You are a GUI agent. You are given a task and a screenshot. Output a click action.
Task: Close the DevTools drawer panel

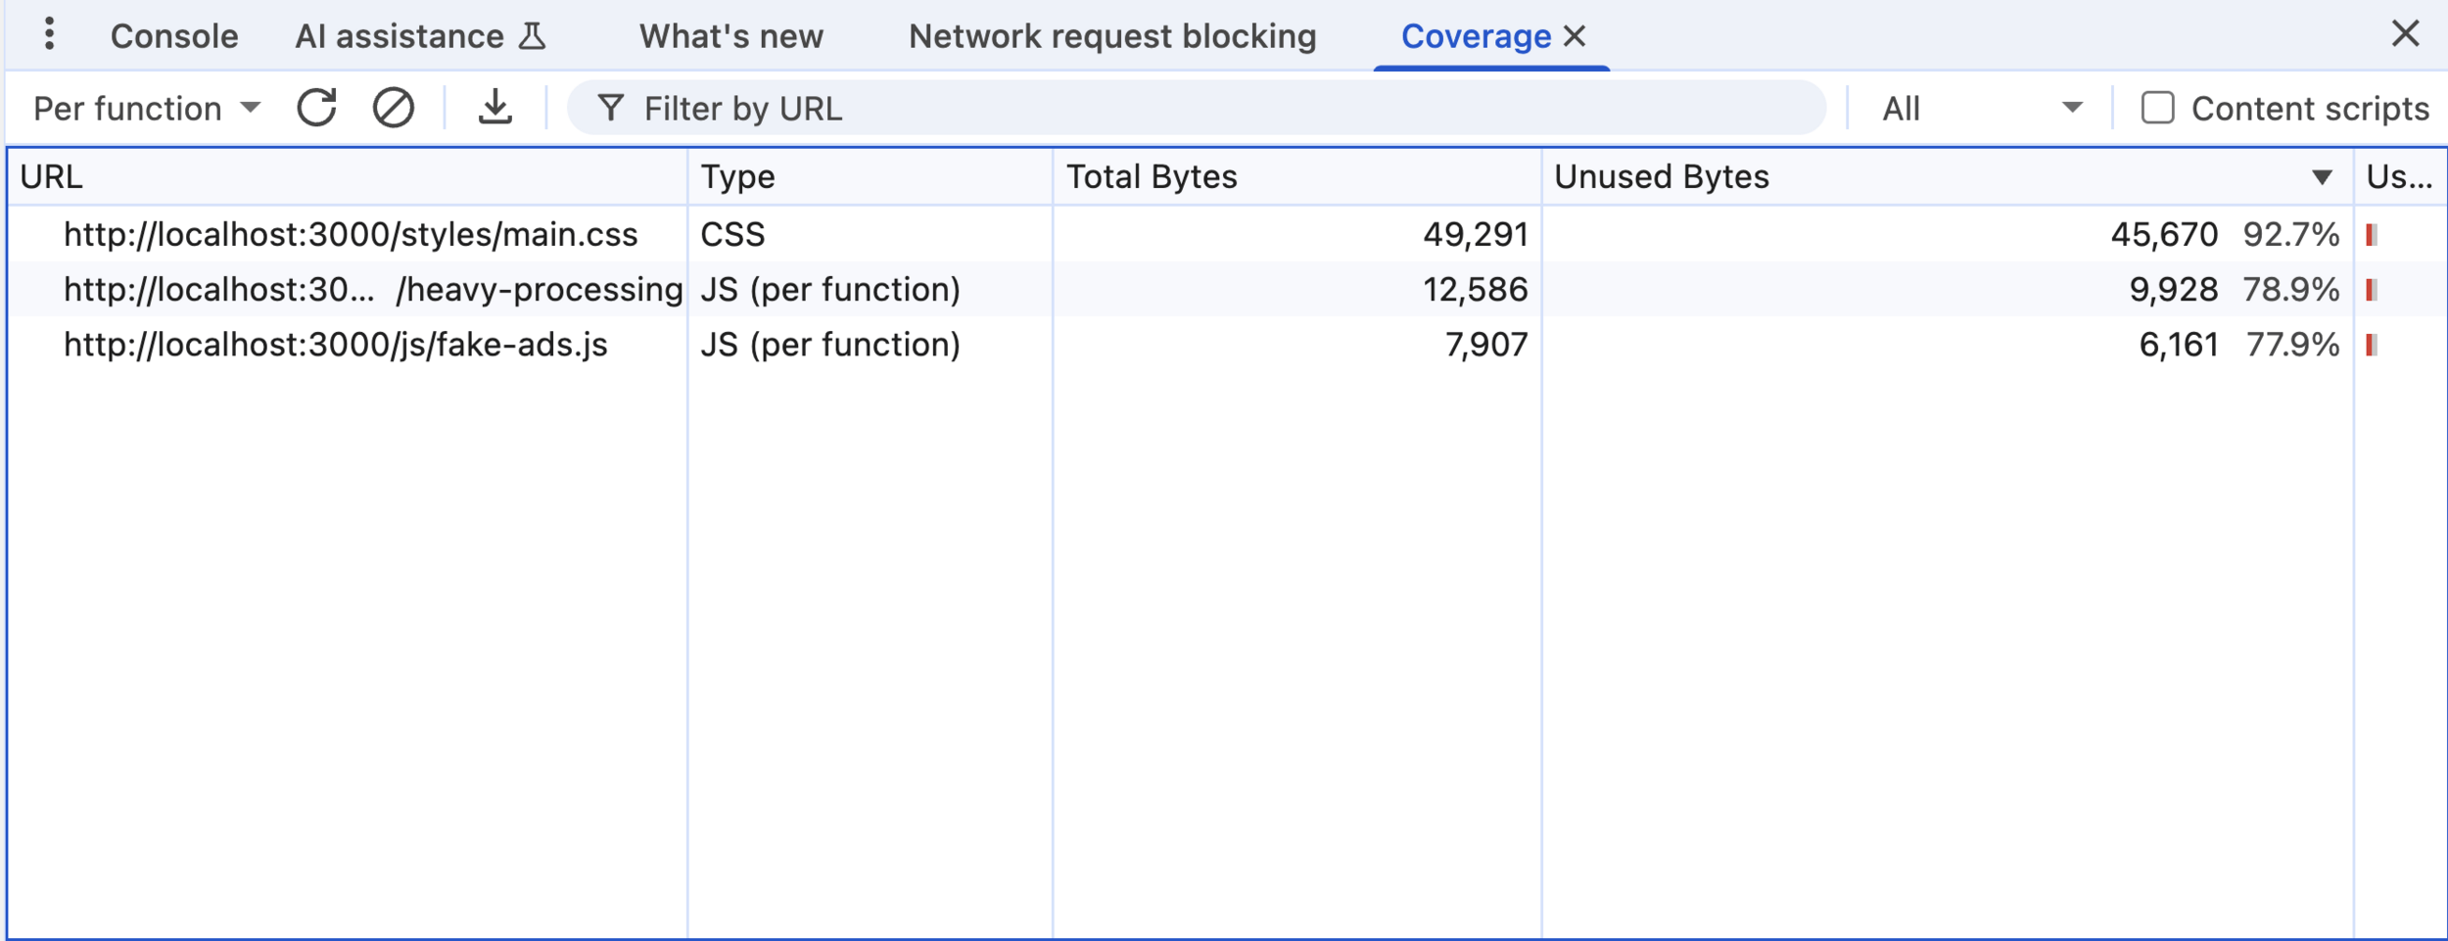tap(2405, 34)
